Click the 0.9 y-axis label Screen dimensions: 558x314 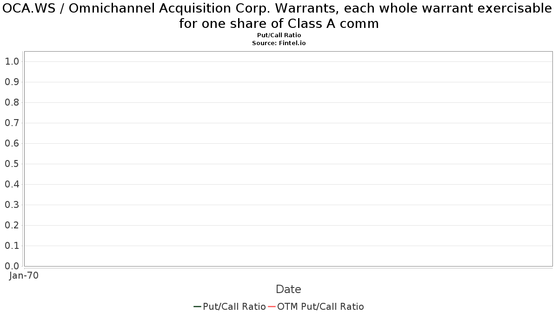coord(12,82)
